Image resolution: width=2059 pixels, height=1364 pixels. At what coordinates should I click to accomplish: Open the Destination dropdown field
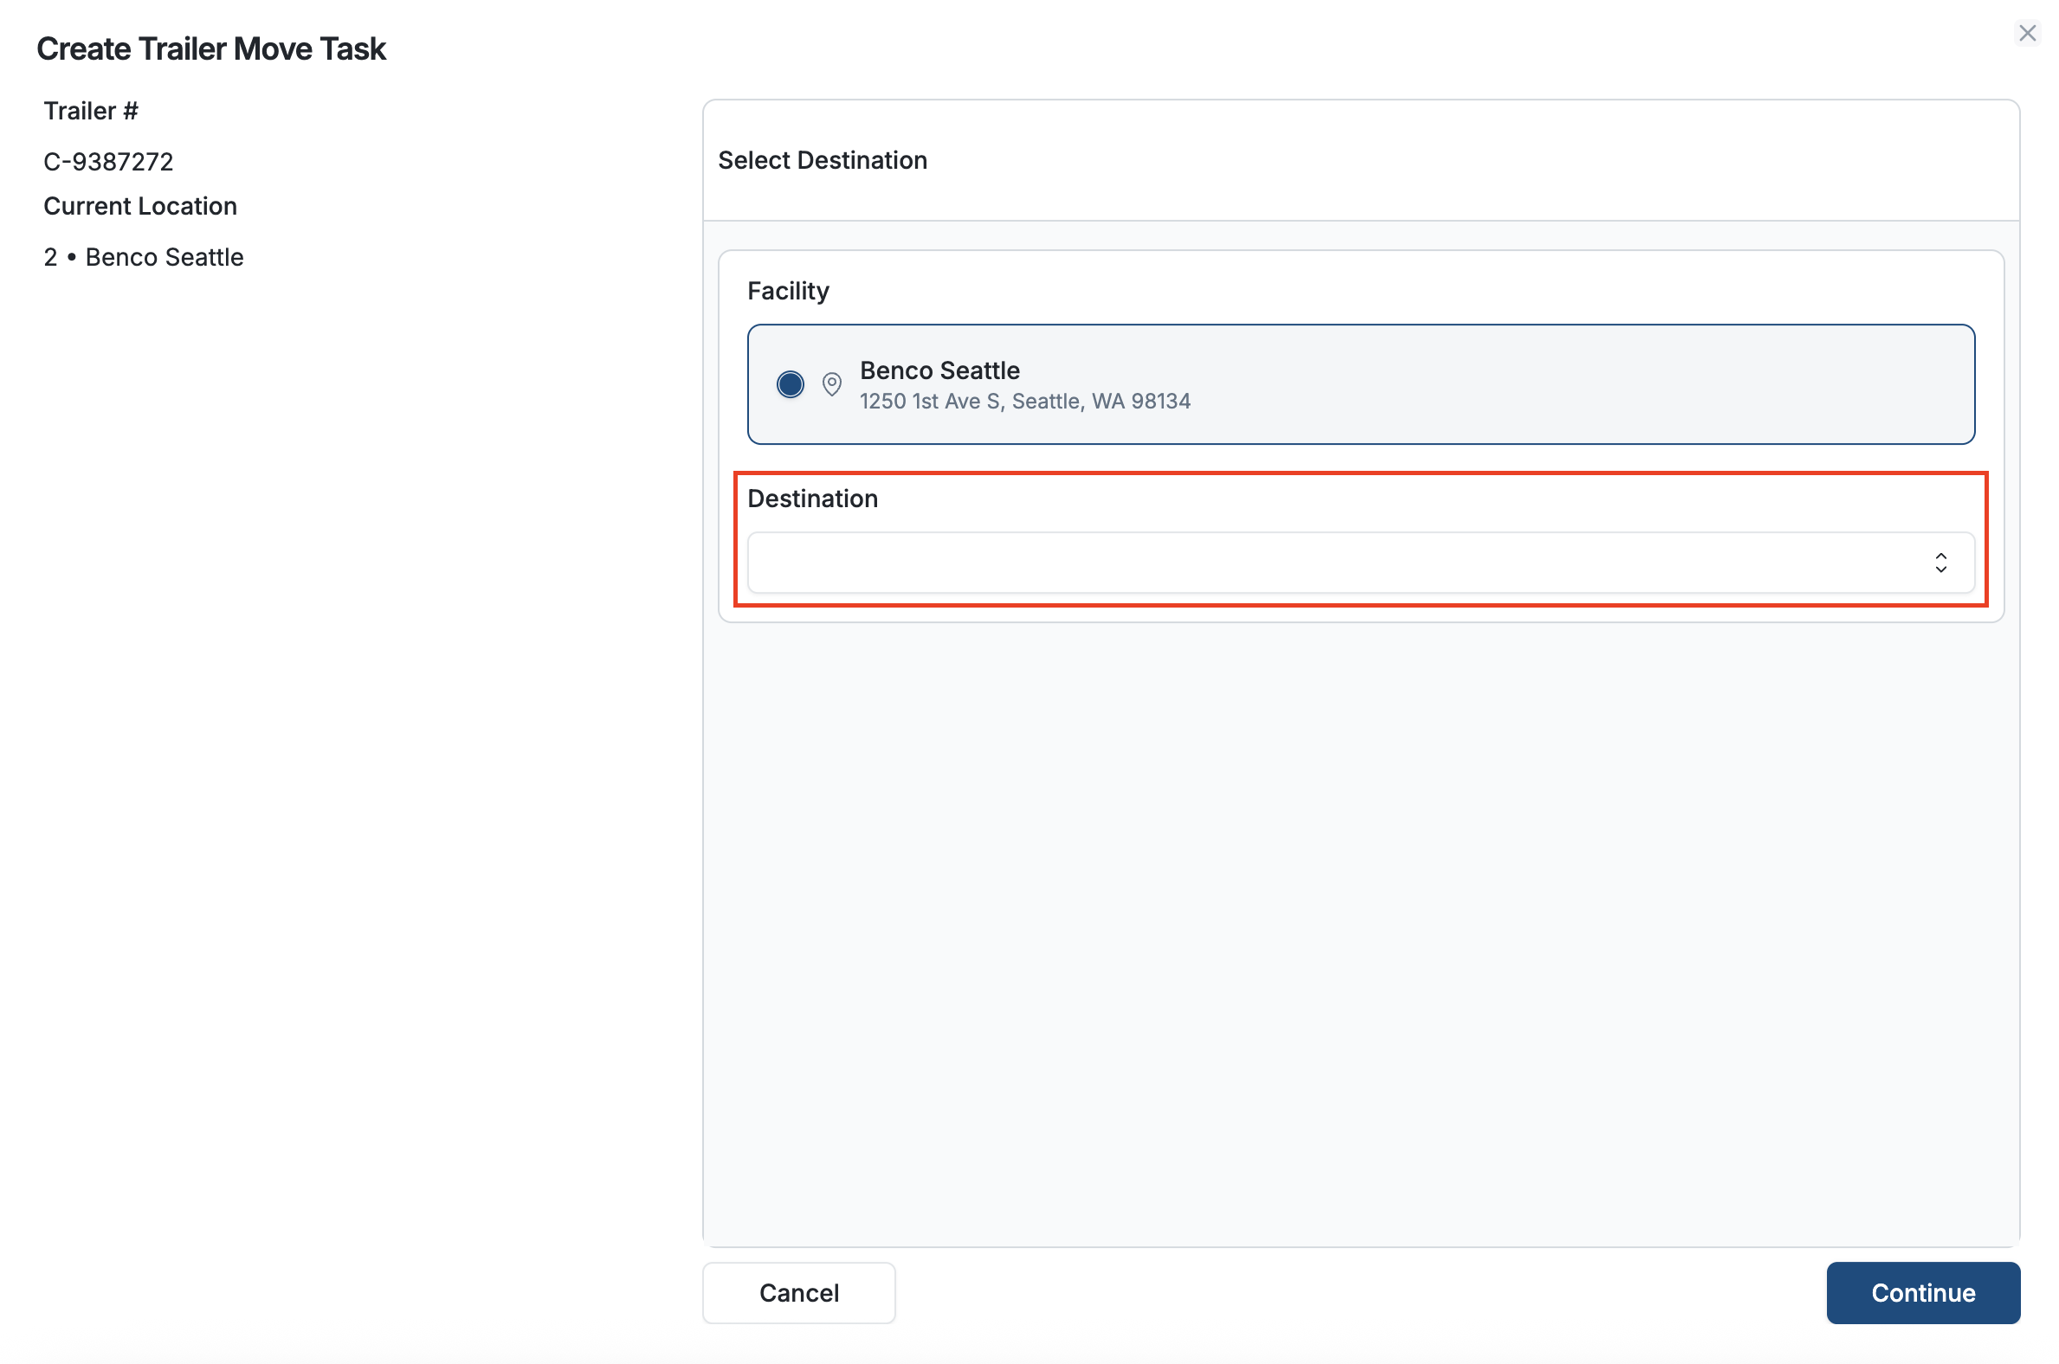pyautogui.click(x=1360, y=563)
